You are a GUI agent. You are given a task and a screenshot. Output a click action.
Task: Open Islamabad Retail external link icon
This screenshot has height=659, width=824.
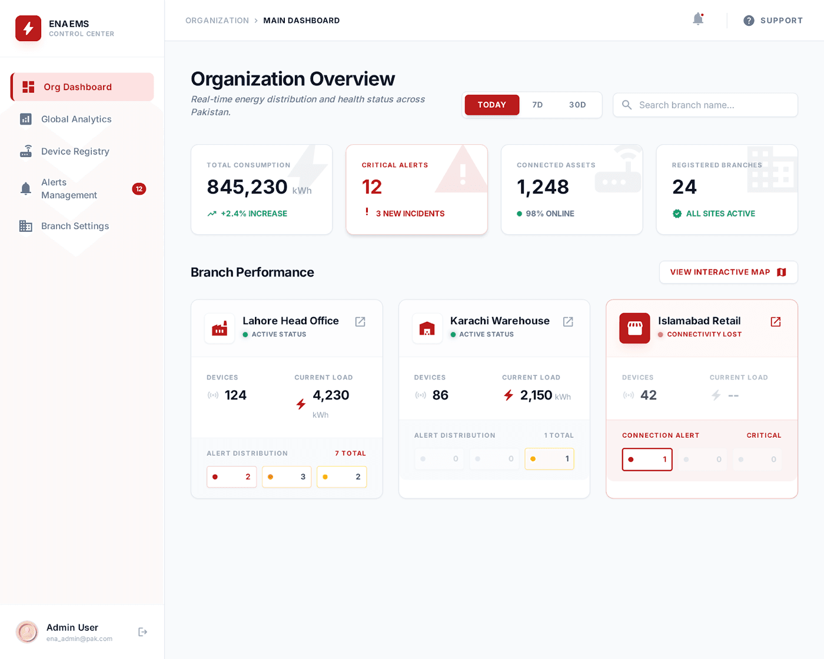(x=776, y=322)
